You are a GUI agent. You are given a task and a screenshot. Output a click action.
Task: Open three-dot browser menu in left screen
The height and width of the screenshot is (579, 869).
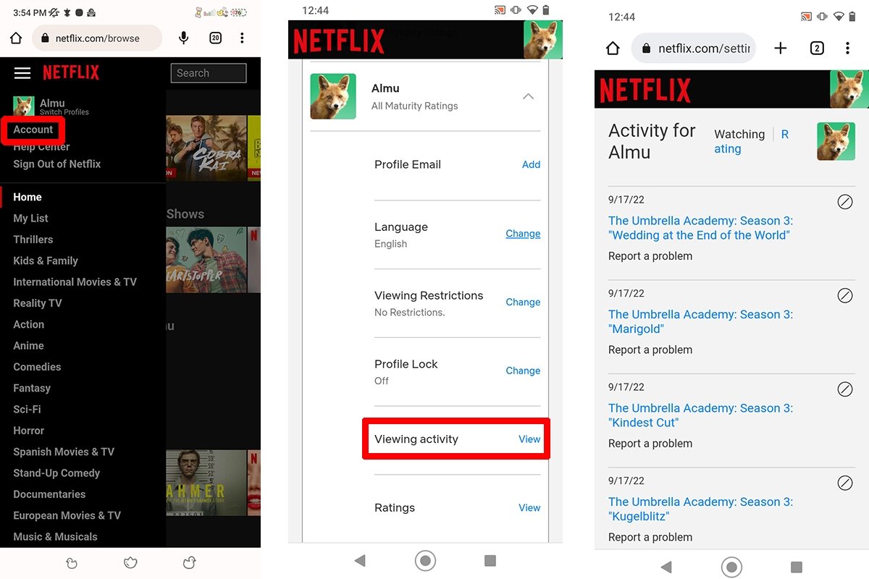[242, 38]
